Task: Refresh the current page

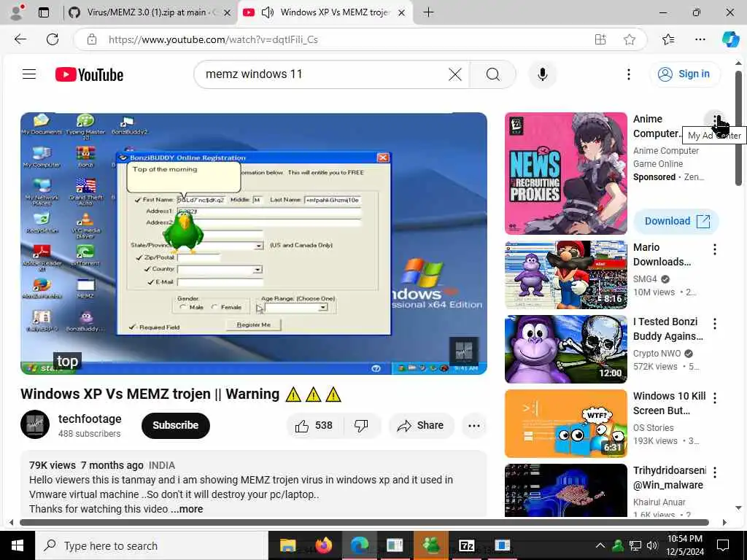Action: pyautogui.click(x=53, y=39)
